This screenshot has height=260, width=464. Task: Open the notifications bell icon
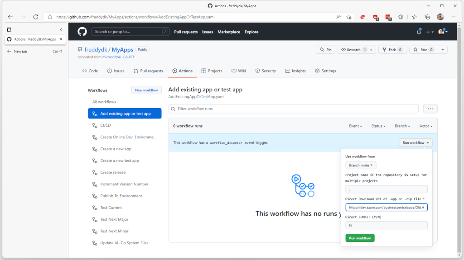[419, 32]
